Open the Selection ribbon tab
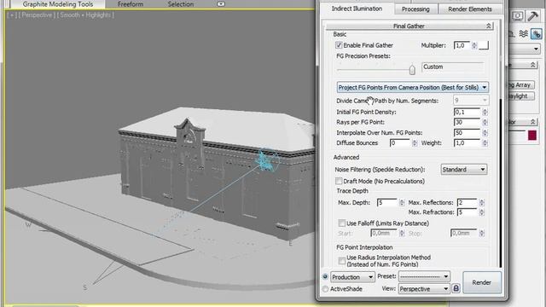 click(x=180, y=4)
